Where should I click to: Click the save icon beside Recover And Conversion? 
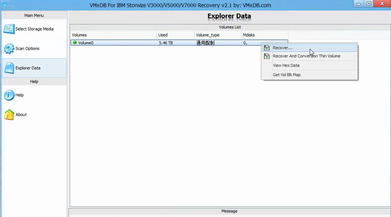pos(267,56)
